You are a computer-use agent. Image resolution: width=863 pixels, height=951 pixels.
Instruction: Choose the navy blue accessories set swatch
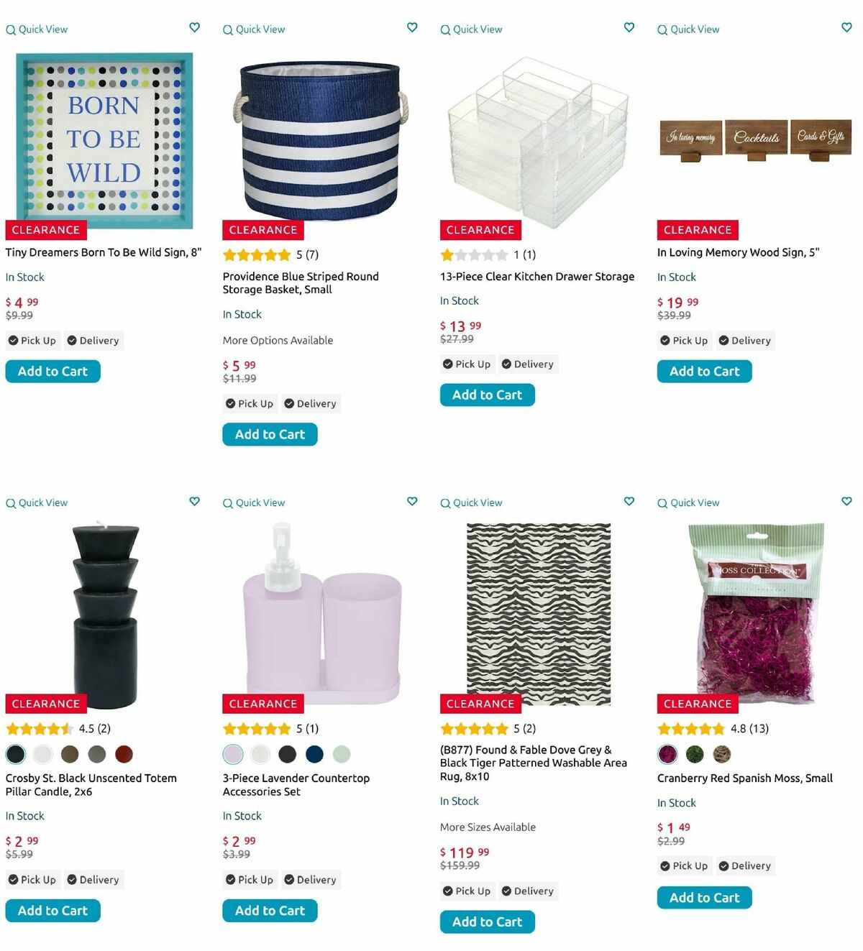[314, 754]
